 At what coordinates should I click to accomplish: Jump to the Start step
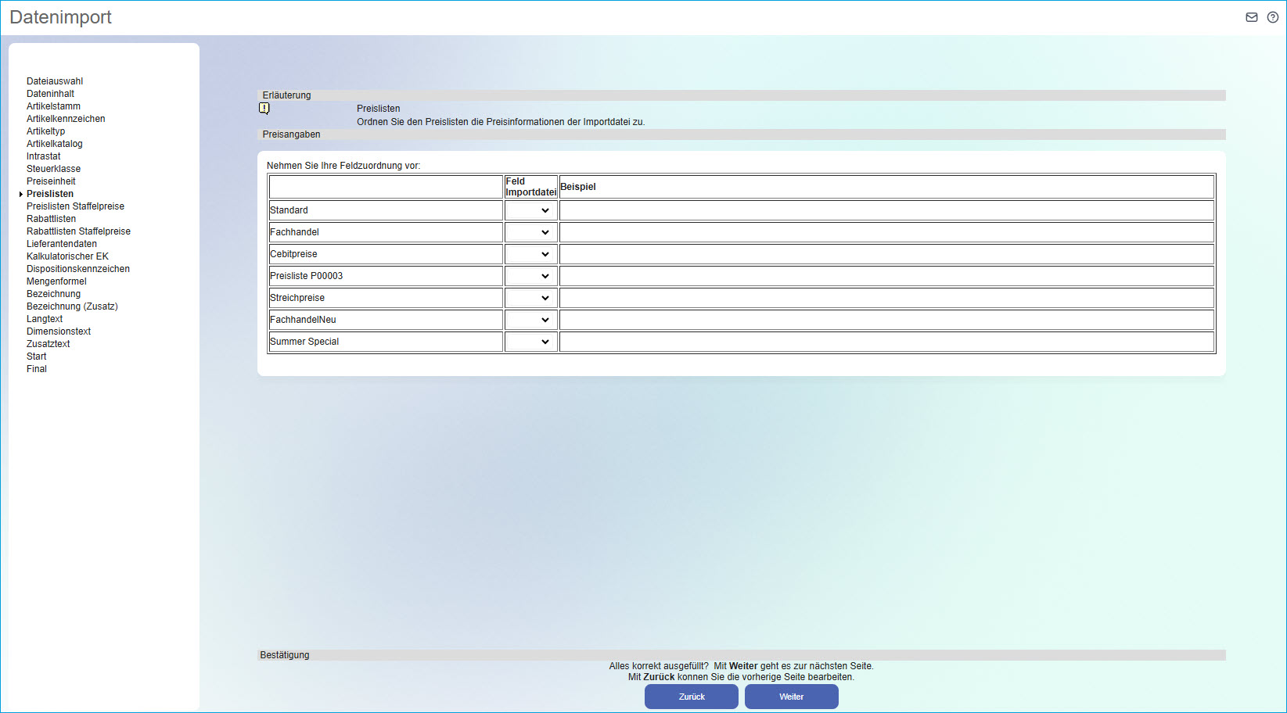click(x=36, y=356)
